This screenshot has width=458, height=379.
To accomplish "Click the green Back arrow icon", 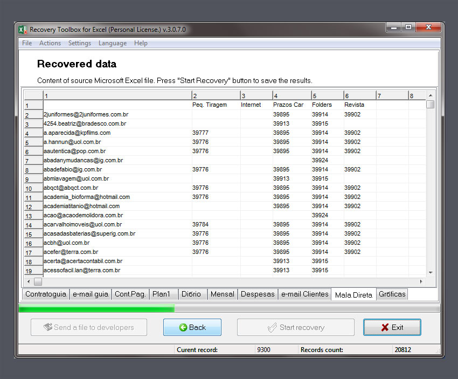I will click(183, 328).
